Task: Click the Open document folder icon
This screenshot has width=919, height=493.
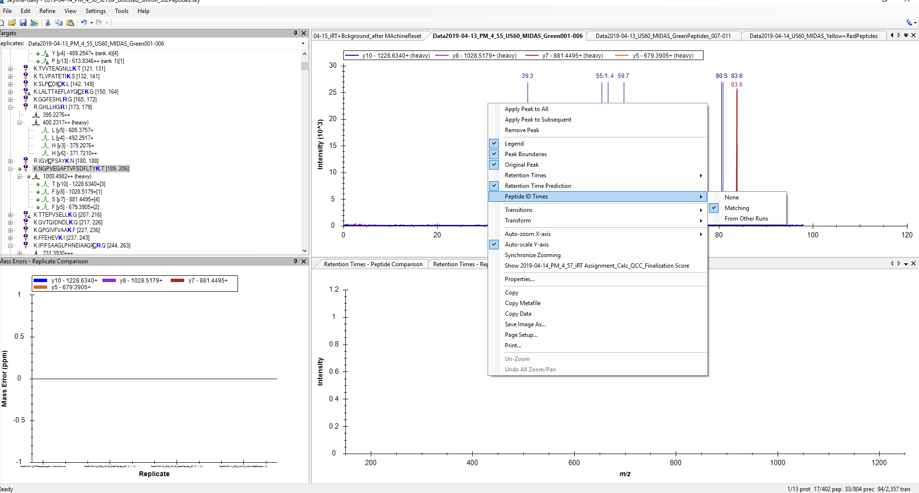Action: pos(12,23)
